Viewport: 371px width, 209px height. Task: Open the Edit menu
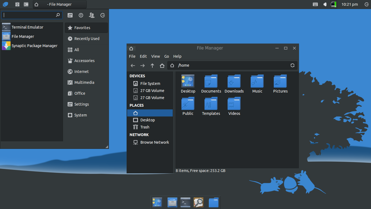(x=143, y=56)
